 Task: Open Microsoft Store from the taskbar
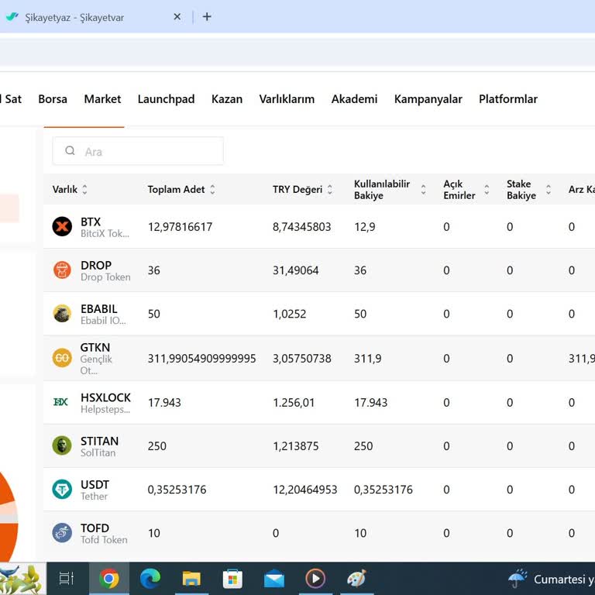pos(232,579)
